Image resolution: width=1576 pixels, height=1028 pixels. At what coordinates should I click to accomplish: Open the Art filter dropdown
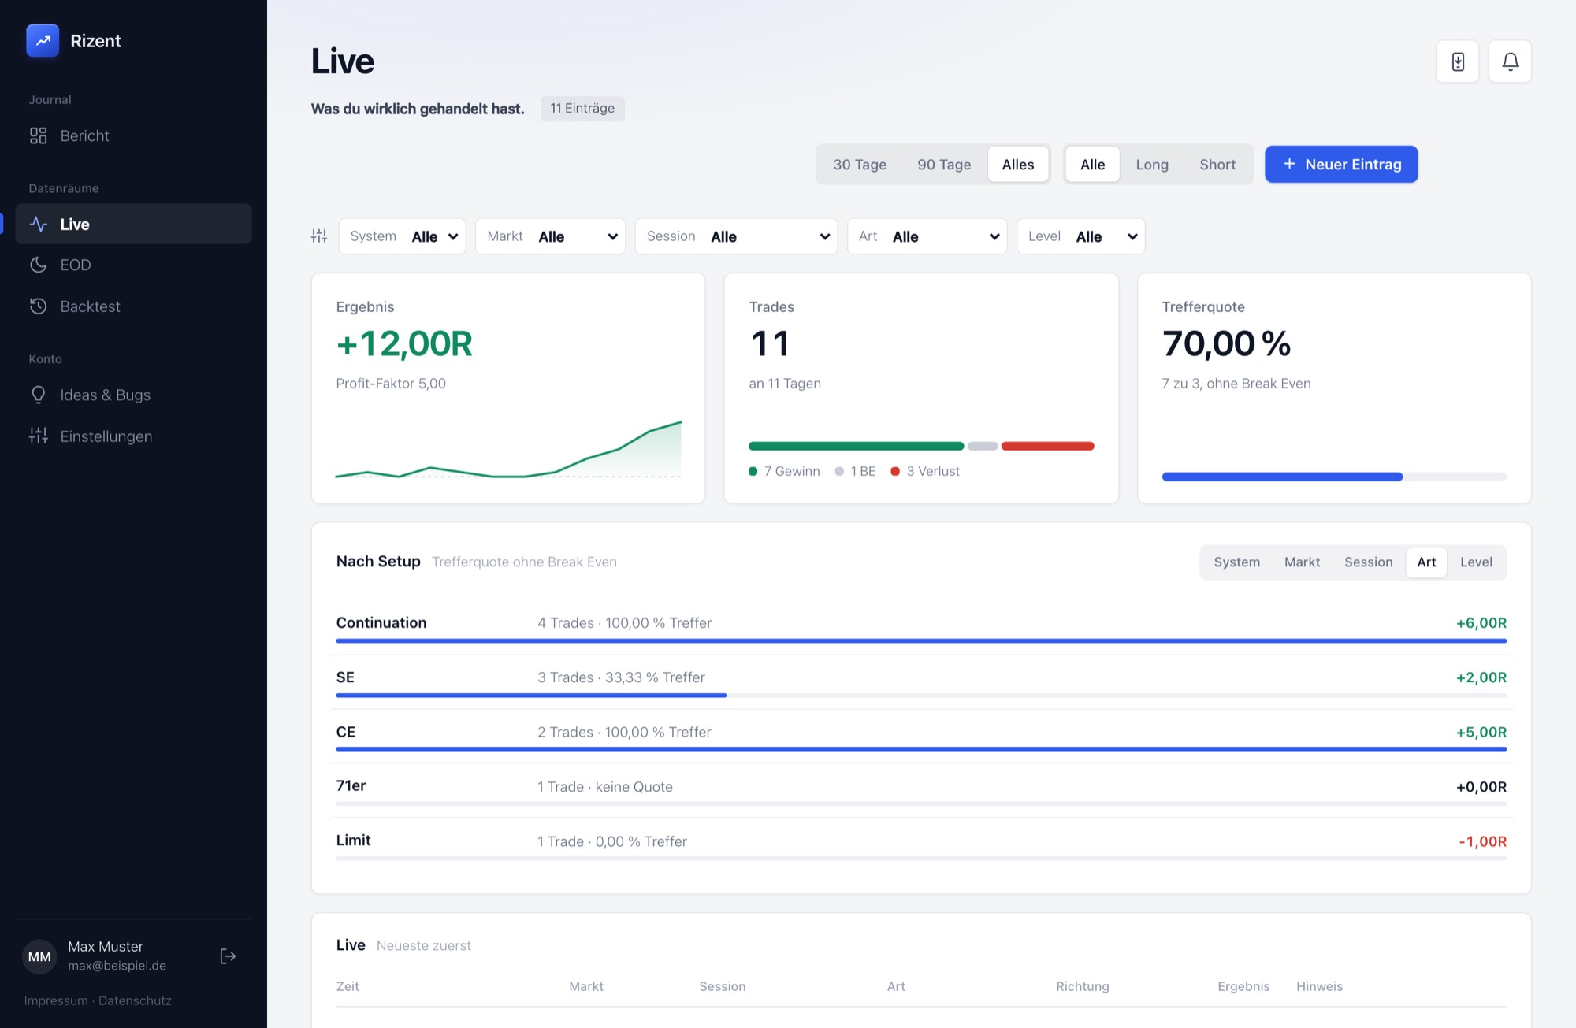tap(927, 236)
